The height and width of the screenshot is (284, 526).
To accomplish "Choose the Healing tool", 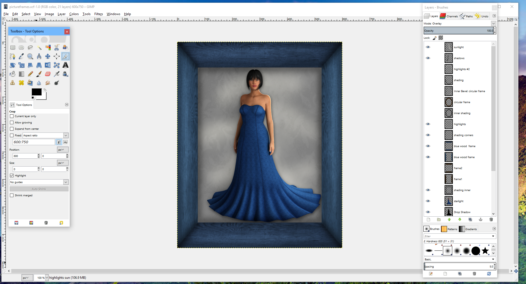I will coord(21,83).
